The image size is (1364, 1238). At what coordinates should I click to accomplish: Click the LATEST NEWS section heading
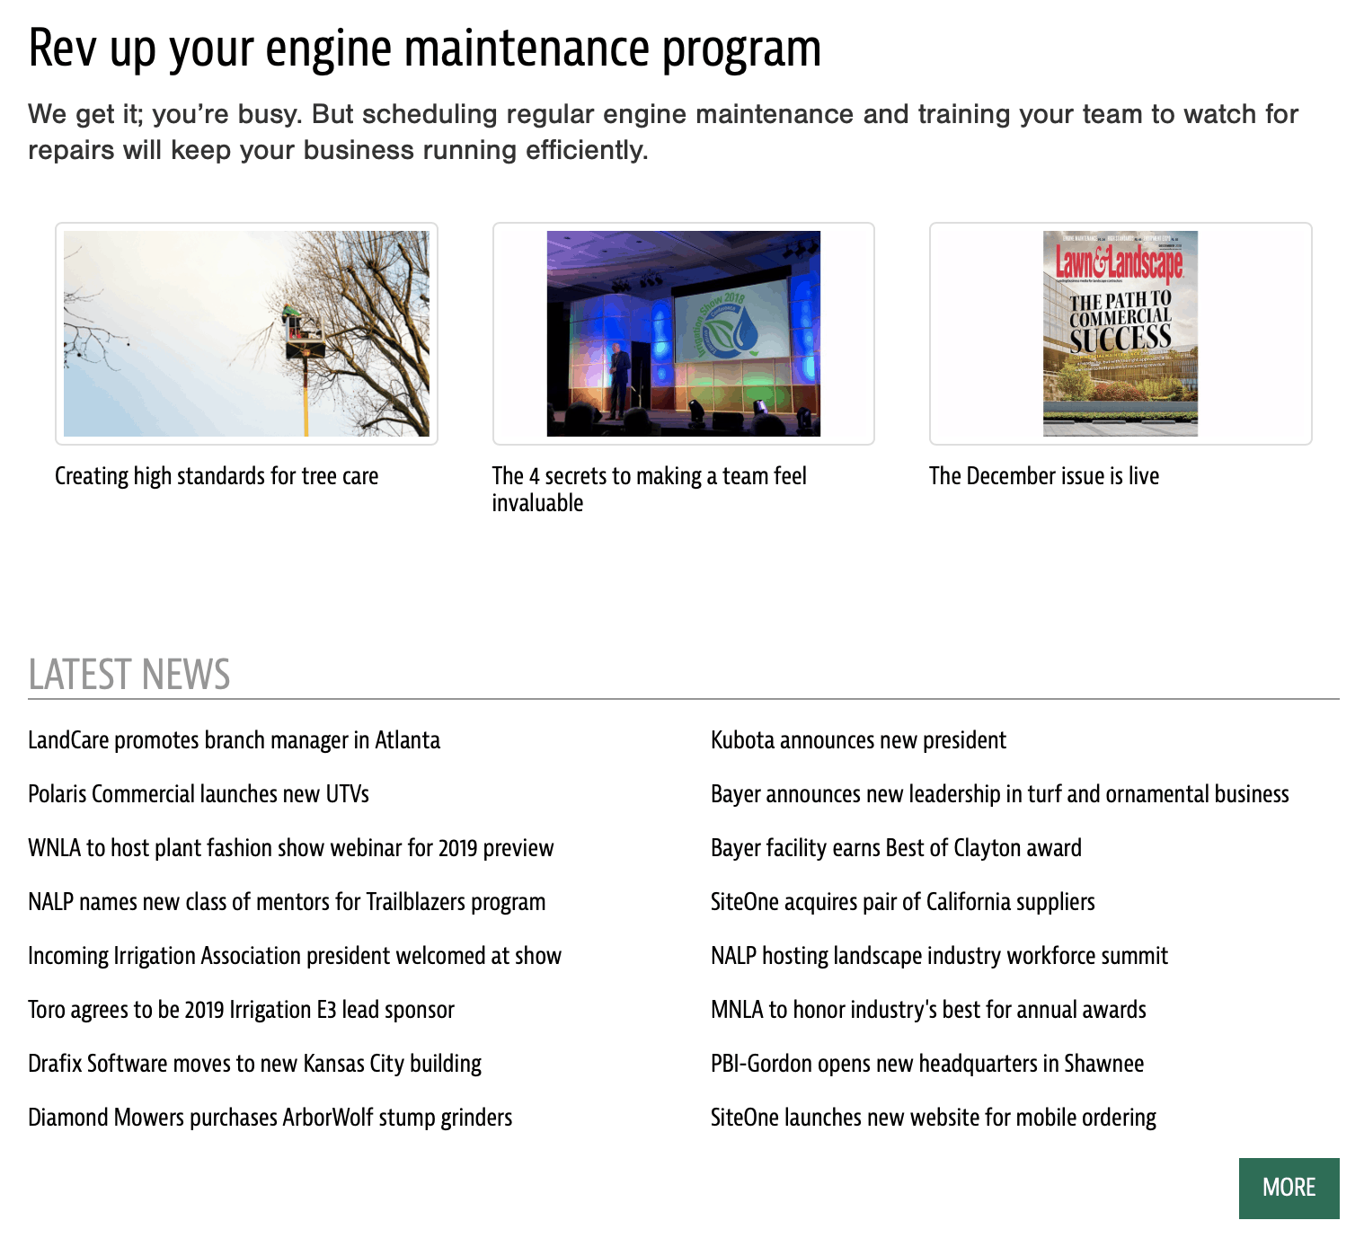point(129,675)
